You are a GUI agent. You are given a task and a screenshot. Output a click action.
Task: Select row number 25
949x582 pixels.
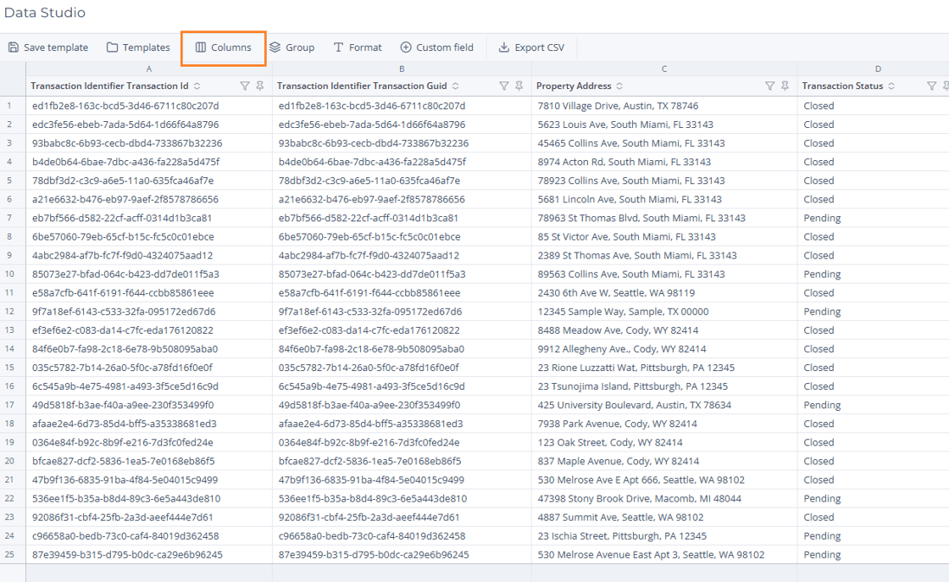tap(13, 555)
